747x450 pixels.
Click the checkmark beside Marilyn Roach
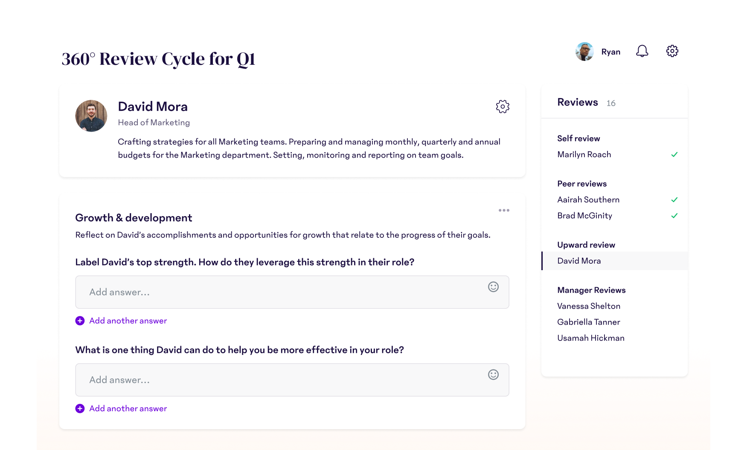pyautogui.click(x=674, y=155)
